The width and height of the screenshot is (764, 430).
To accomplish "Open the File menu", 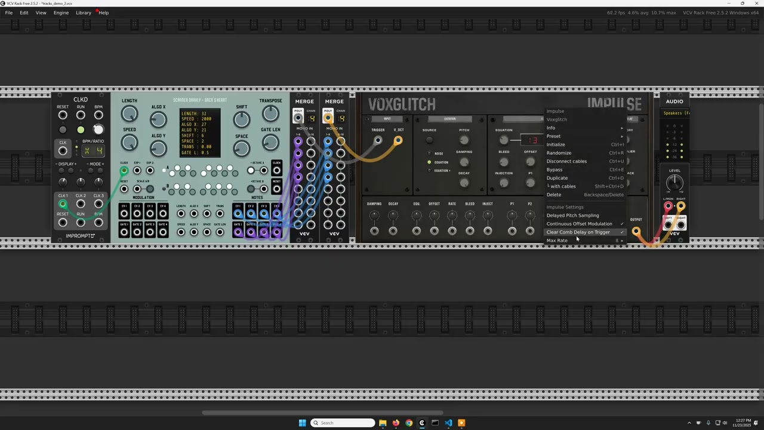I will tap(9, 13).
